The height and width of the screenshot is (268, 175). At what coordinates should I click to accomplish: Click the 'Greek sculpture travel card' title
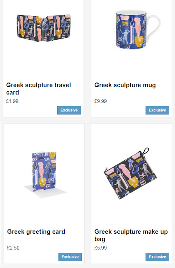click(x=38, y=89)
